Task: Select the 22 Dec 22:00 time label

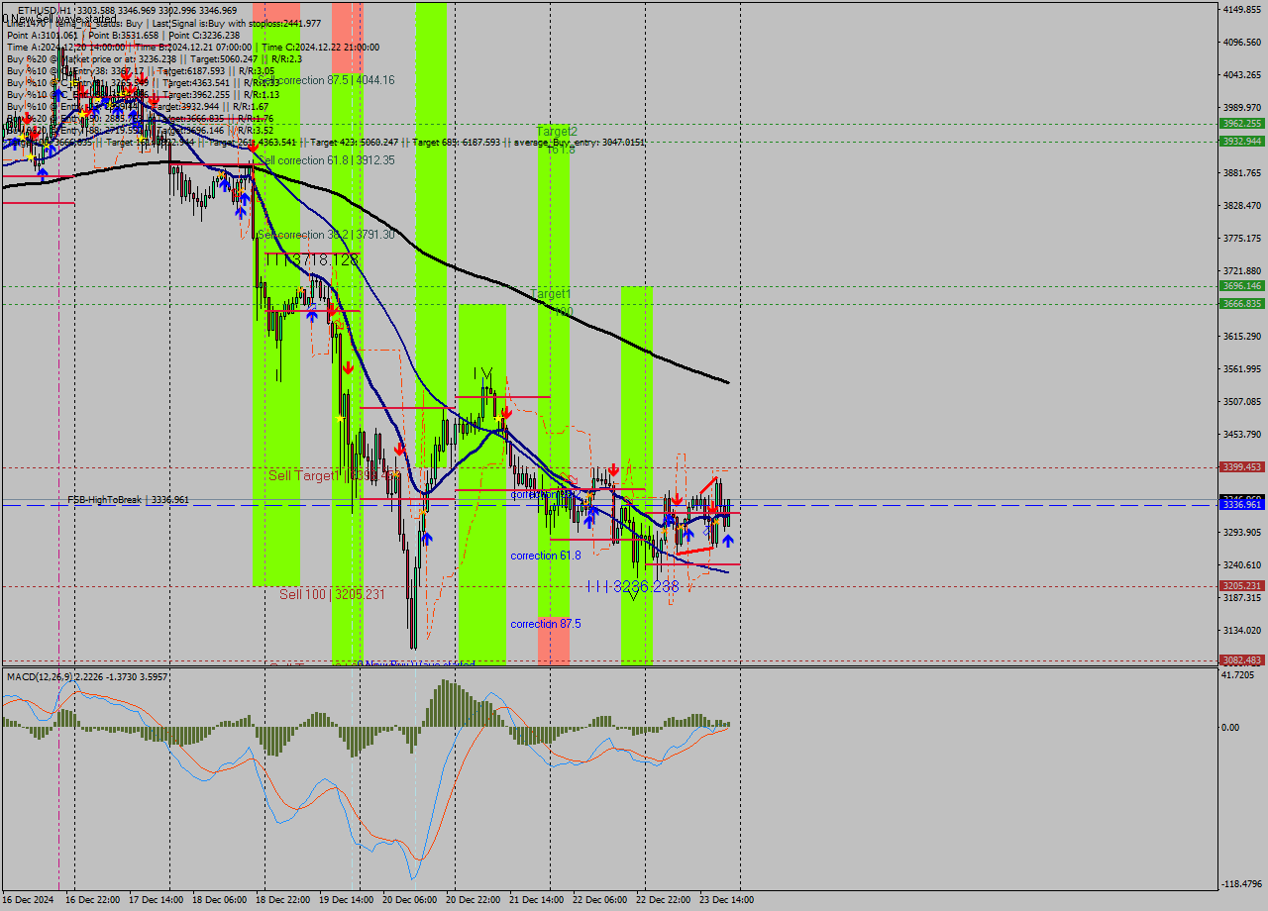Action: coord(662,900)
